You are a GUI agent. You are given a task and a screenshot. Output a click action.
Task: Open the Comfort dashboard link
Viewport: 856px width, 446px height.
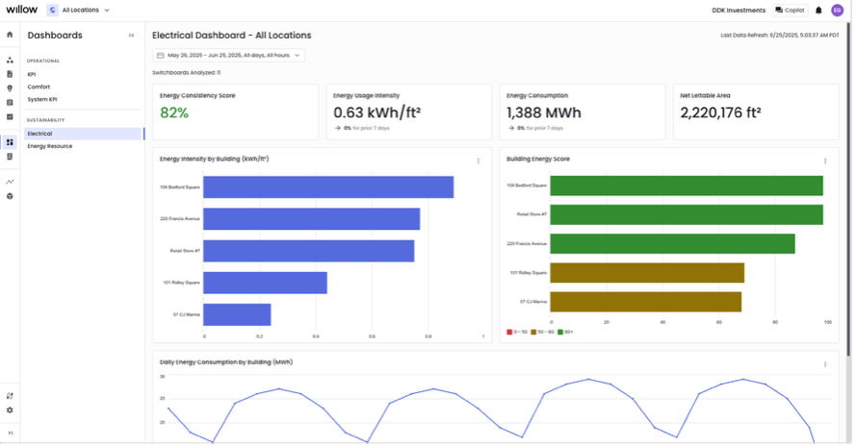[39, 87]
